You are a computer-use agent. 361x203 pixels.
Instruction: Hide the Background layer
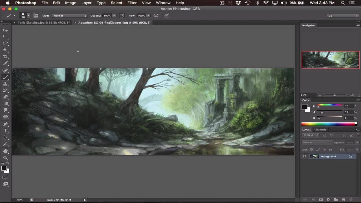305,156
